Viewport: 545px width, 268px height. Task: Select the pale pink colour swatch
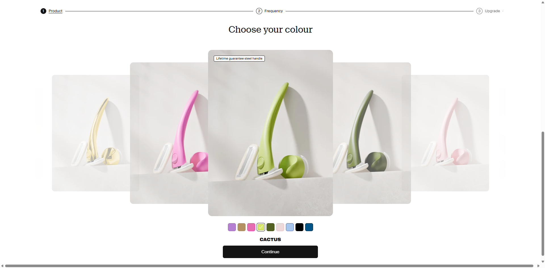pos(280,227)
